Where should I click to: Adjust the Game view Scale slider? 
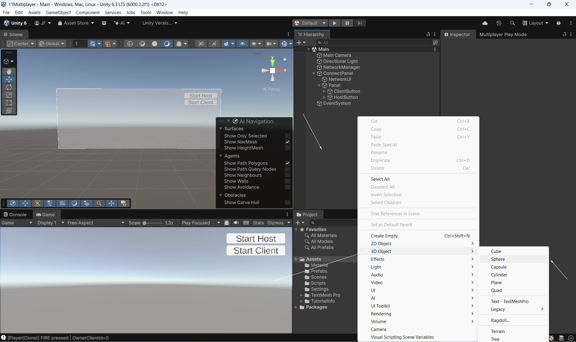point(145,223)
